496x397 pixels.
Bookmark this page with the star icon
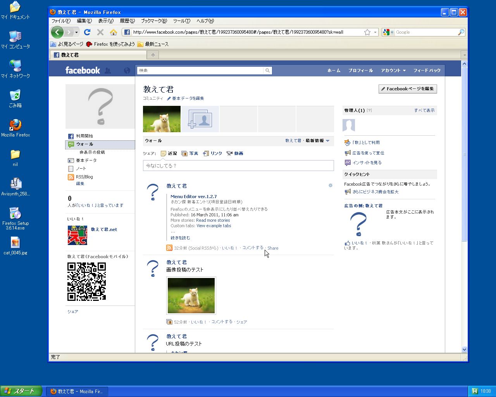(367, 32)
